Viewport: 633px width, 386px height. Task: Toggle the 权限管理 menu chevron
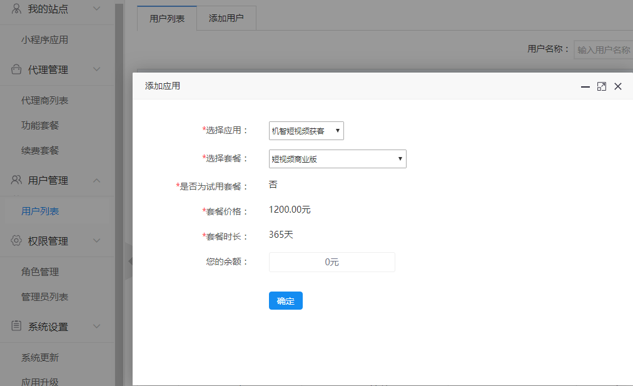coord(96,241)
